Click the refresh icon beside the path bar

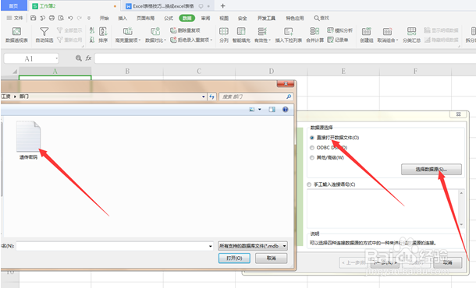[212, 97]
